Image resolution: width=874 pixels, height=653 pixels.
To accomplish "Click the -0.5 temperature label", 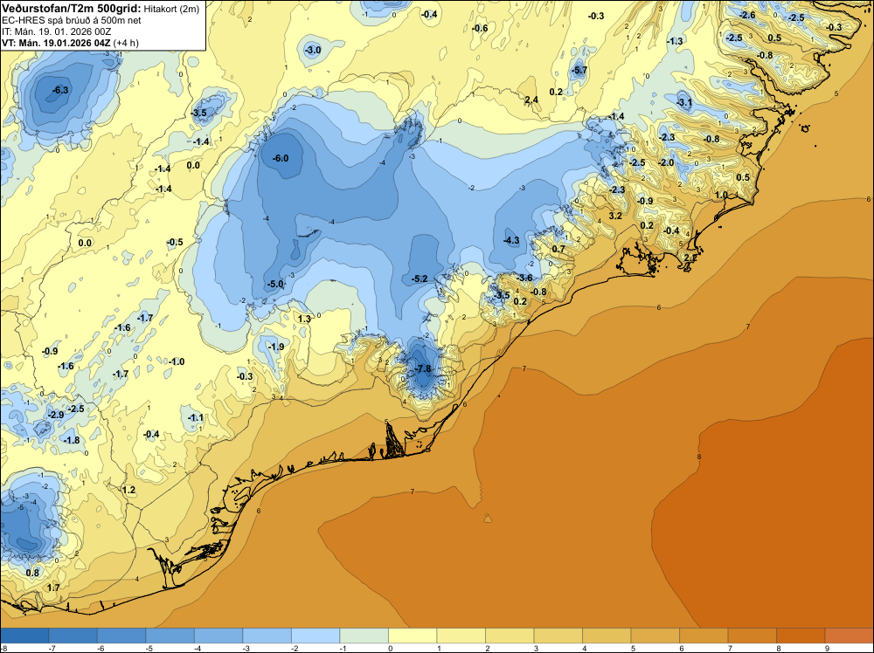I will (175, 242).
